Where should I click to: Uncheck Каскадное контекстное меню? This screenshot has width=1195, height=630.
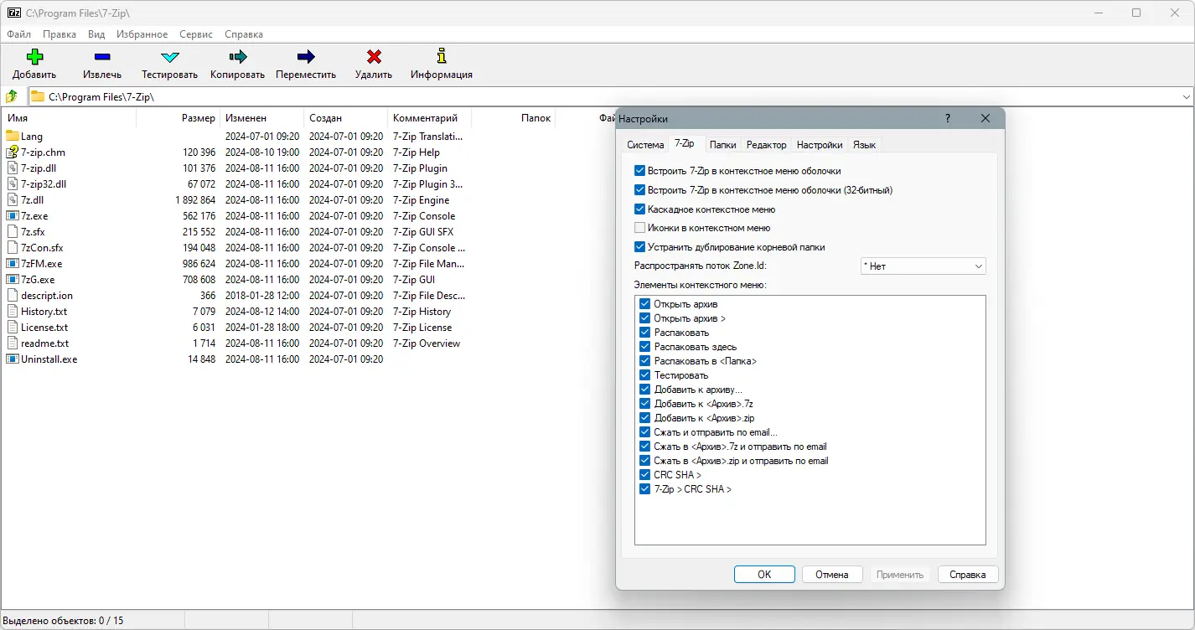[640, 209]
